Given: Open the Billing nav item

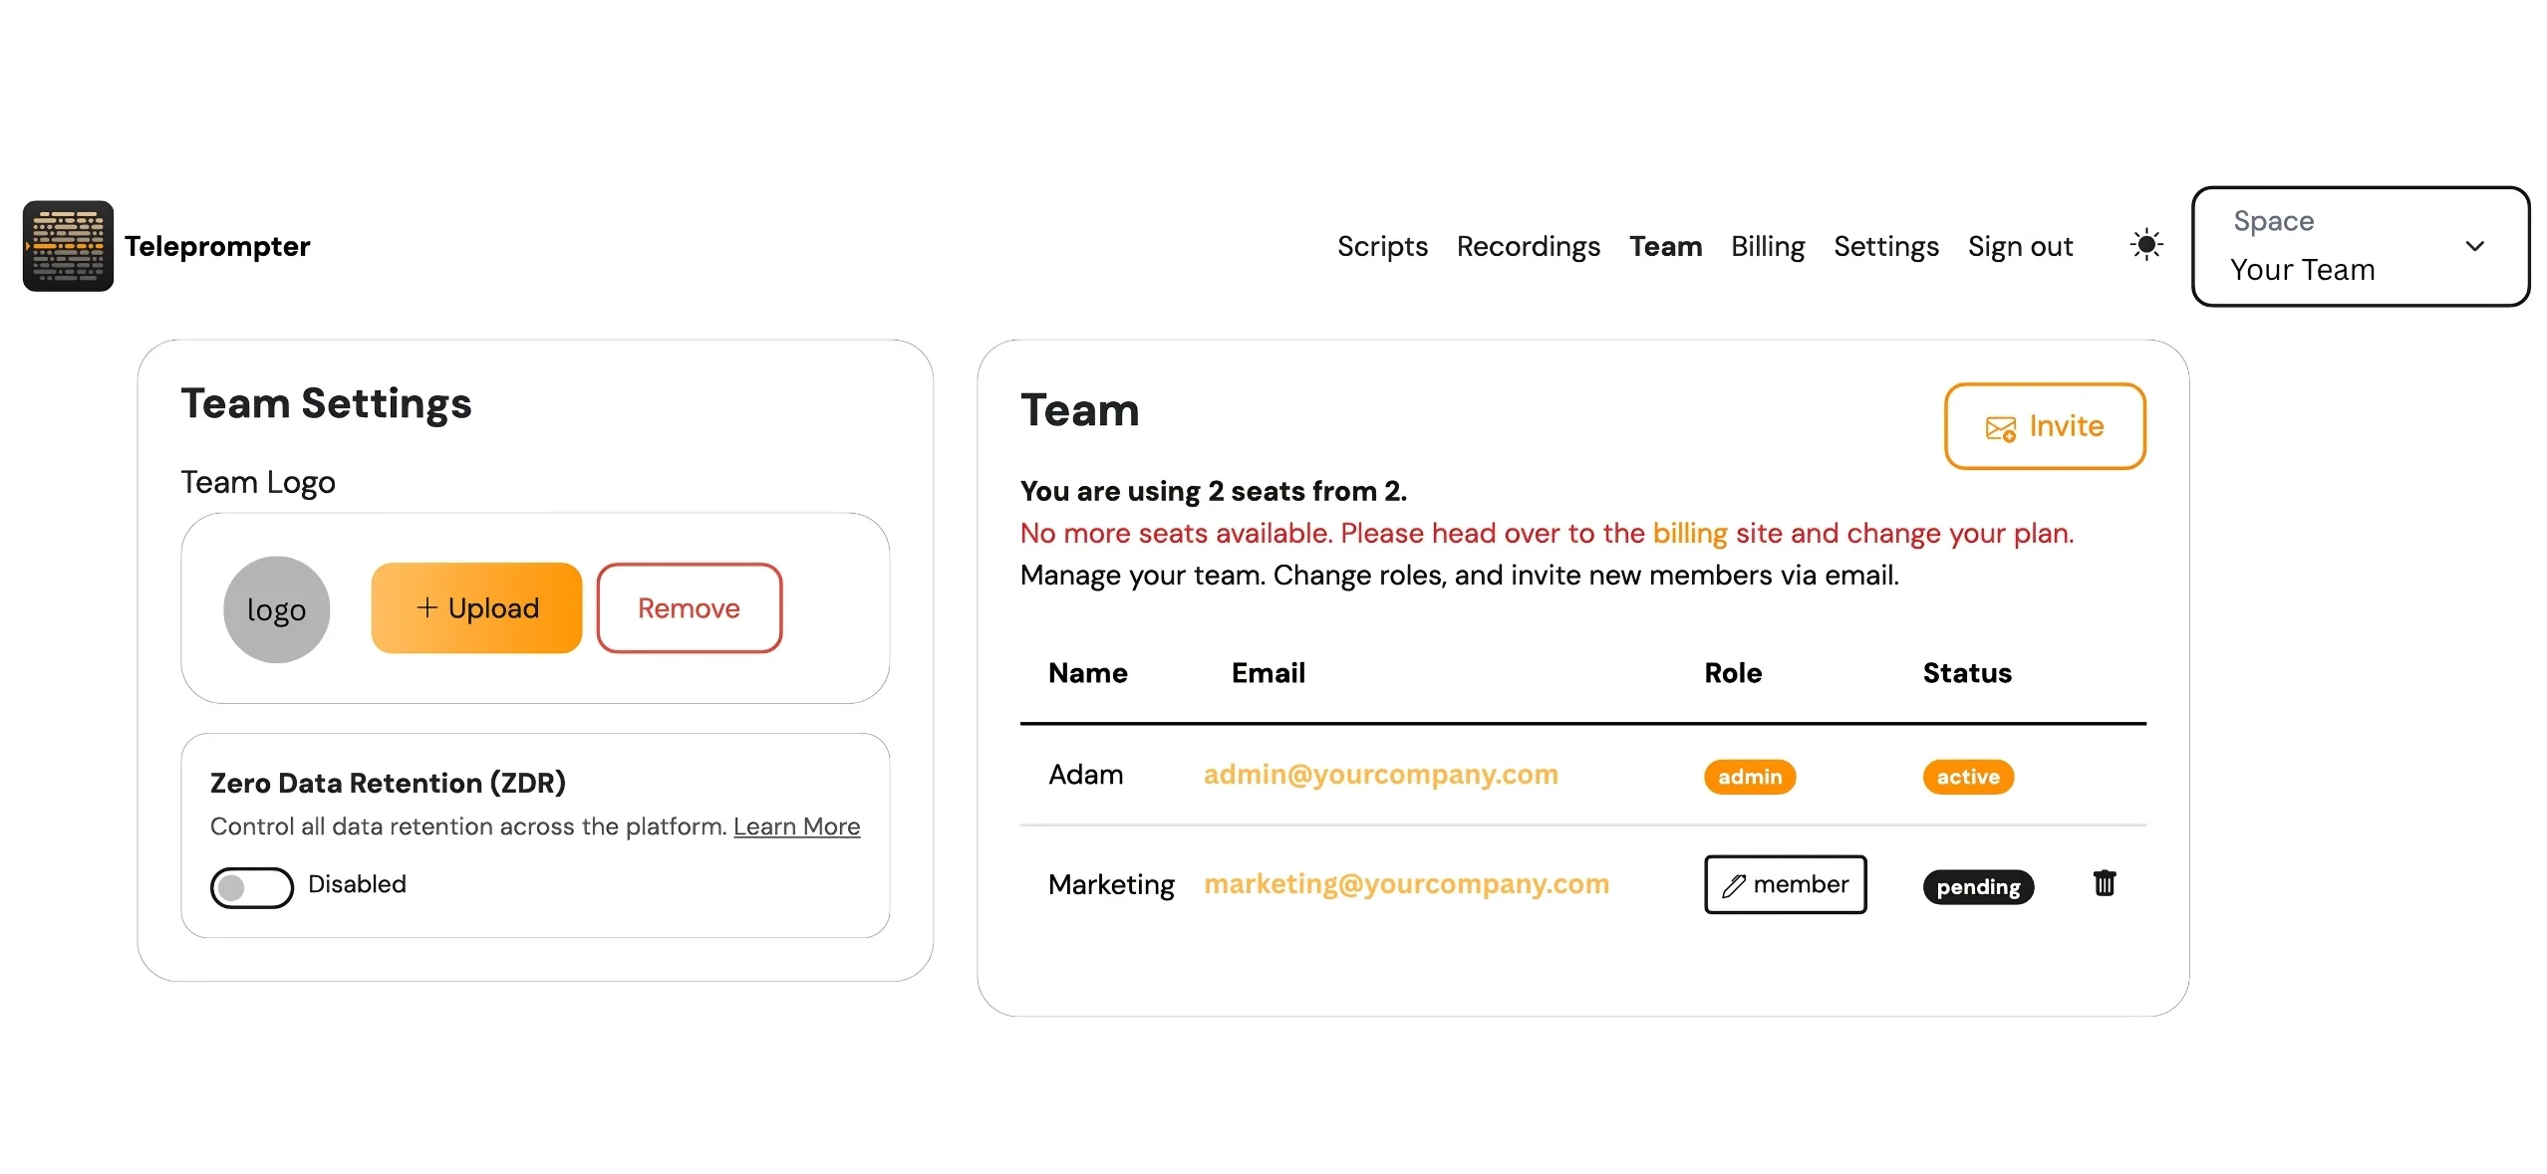Looking at the screenshot, I should [1767, 246].
